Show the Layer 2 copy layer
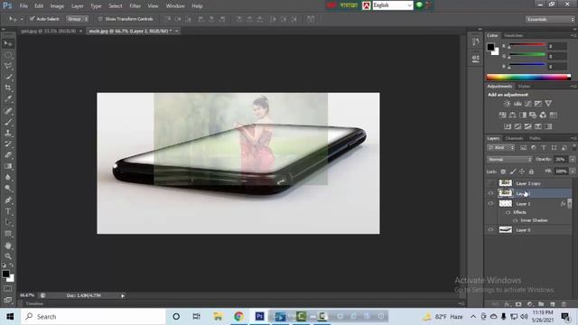The width and height of the screenshot is (578, 325). [x=490, y=183]
